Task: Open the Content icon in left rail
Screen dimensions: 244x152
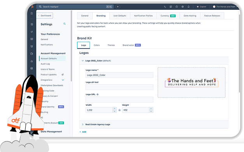Action: 32,39
